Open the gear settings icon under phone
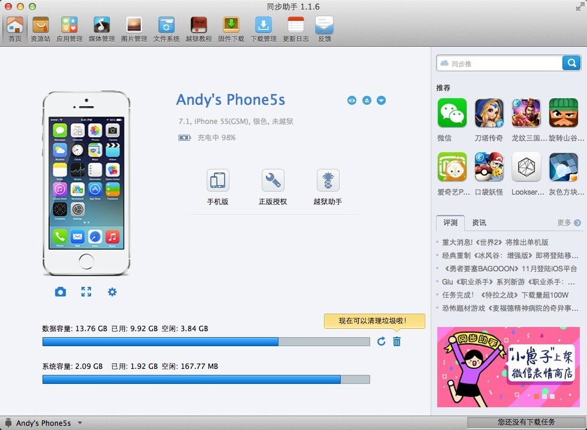The height and width of the screenshot is (430, 587). click(112, 292)
